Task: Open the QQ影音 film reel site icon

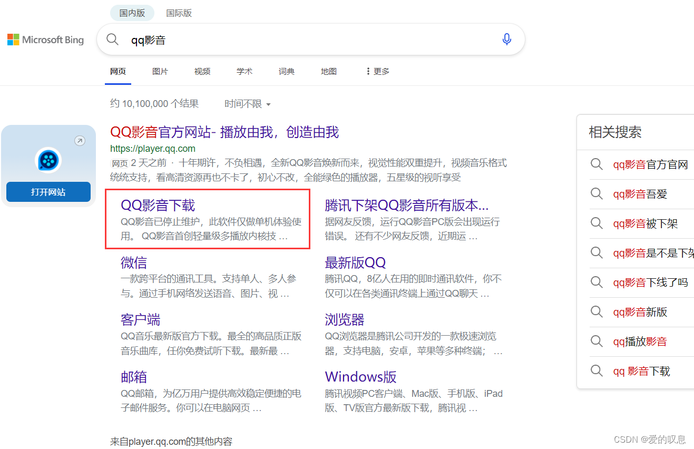Action: point(48,160)
